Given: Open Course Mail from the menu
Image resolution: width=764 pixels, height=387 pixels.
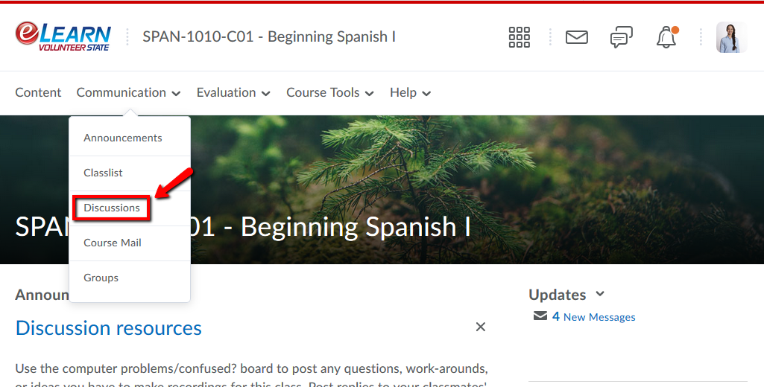Looking at the screenshot, I should 112,243.
